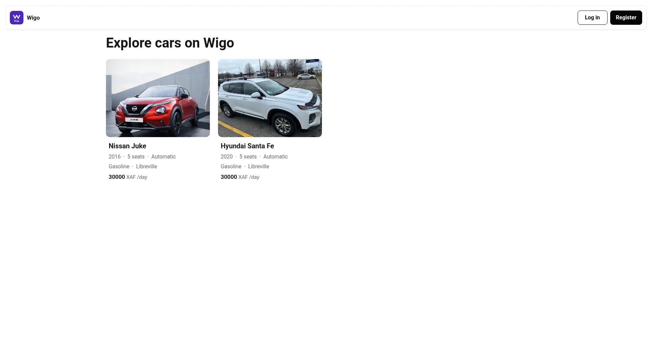Click the Hyundai Santa Fe 30000 XAF price
652x337 pixels.
point(240,177)
